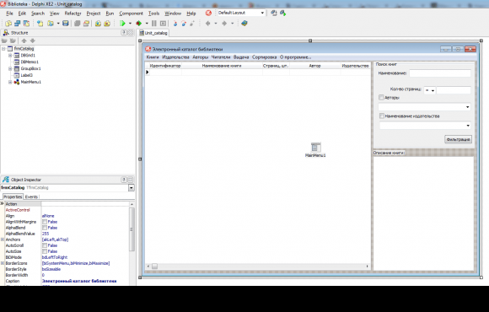This screenshot has height=312, width=489.
Task: Click the Pause button in debug toolbar
Action: (154, 24)
